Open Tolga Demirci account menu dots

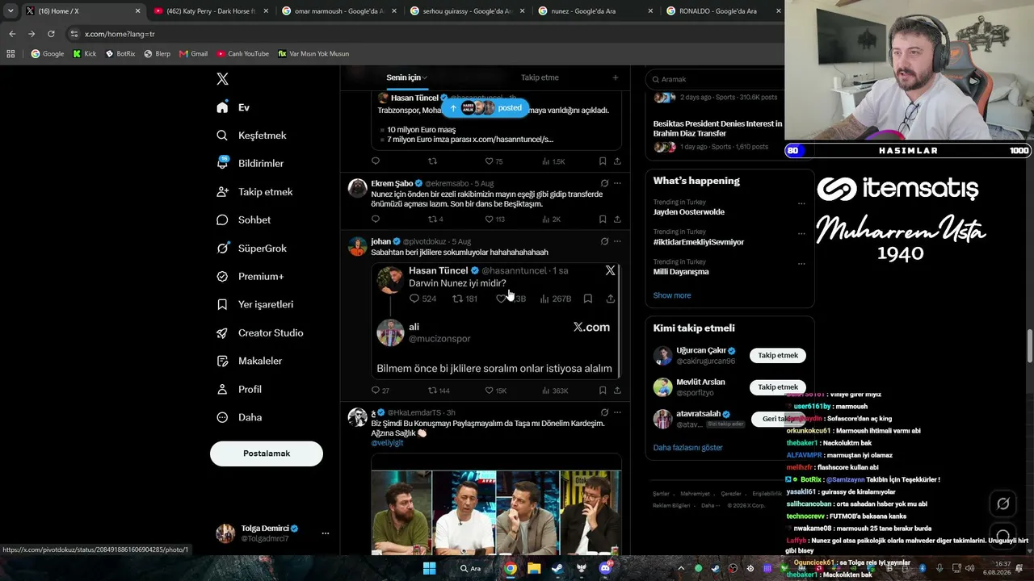(326, 533)
